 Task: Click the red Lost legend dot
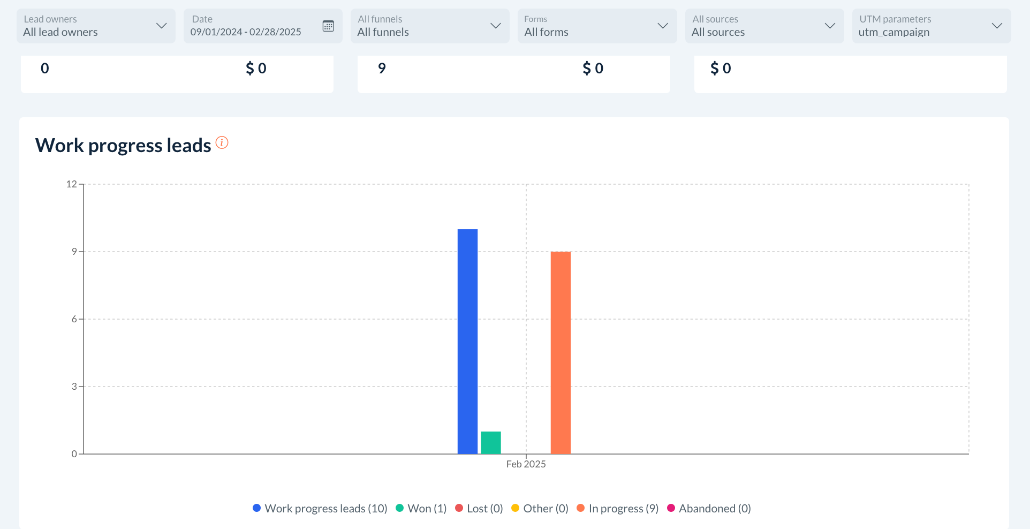(x=459, y=508)
